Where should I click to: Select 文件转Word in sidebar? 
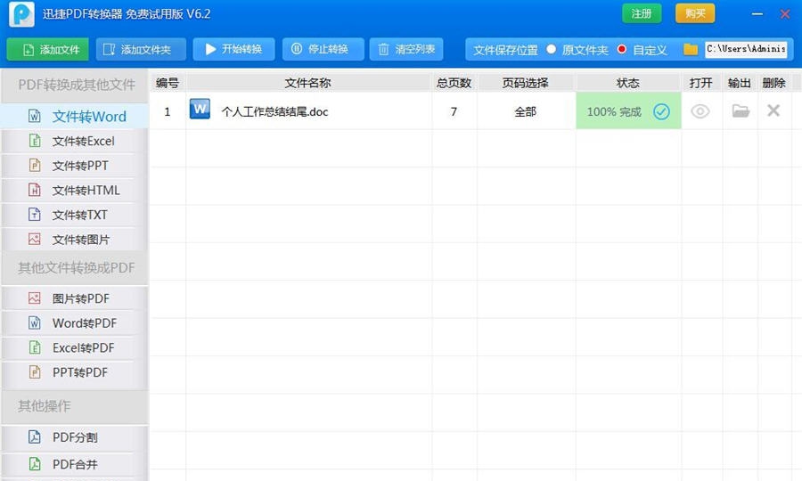(75, 117)
